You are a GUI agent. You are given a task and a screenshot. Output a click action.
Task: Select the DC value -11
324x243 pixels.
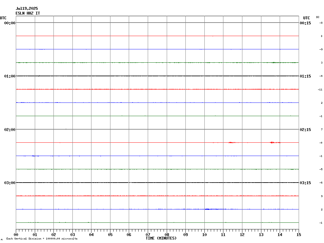tap(320, 90)
